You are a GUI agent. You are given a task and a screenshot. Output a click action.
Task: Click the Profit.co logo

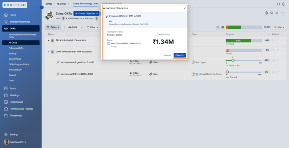point(15,5)
